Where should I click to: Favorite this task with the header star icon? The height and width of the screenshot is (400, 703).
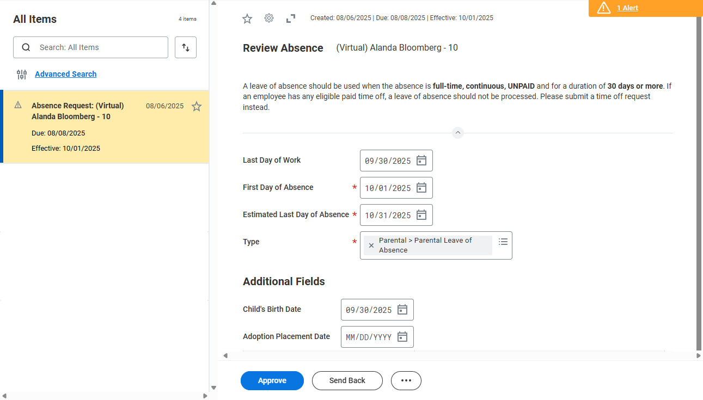click(x=247, y=19)
